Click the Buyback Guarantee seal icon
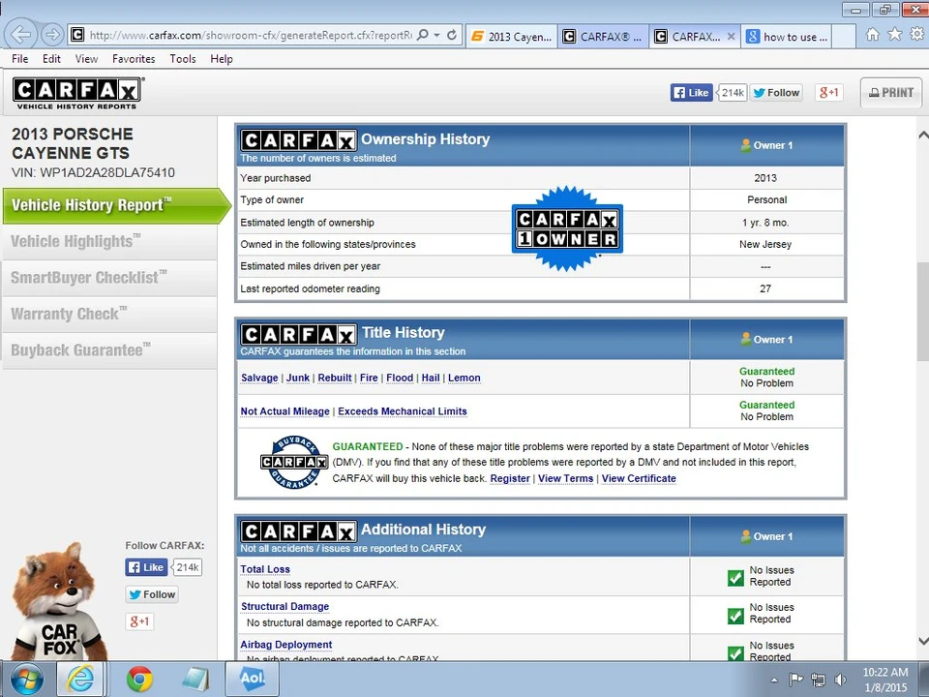The width and height of the screenshot is (929, 697). click(x=294, y=463)
